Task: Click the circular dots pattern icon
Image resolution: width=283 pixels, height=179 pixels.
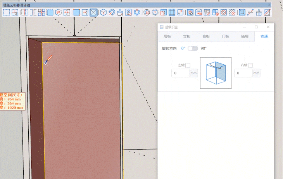Action: [137, 12]
